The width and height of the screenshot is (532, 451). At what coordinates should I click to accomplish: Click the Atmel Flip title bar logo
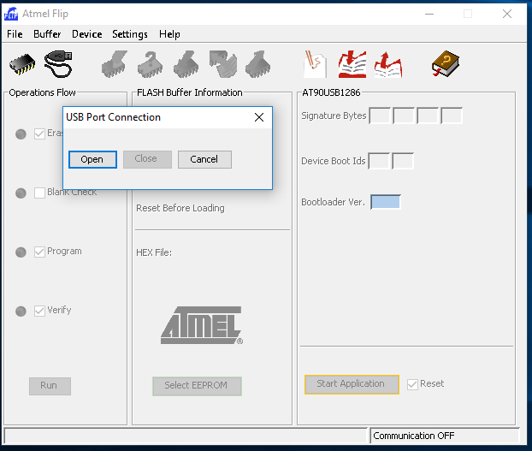(11, 14)
